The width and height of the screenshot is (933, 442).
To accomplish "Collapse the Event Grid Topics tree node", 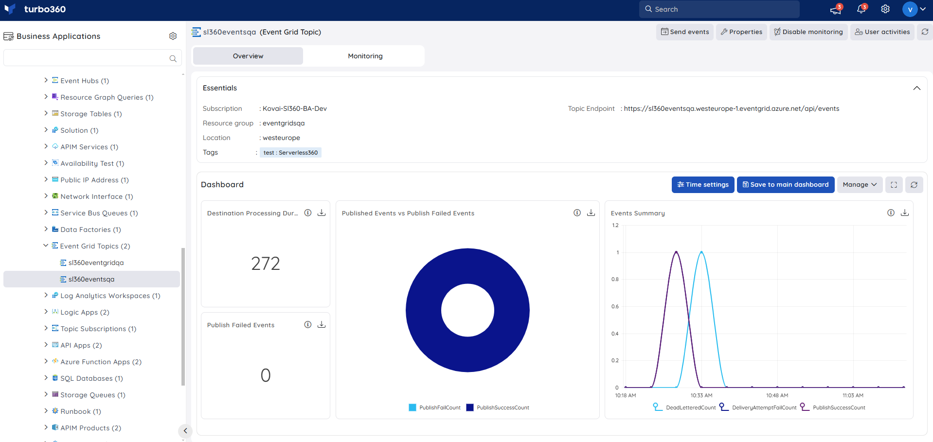I will pos(46,246).
